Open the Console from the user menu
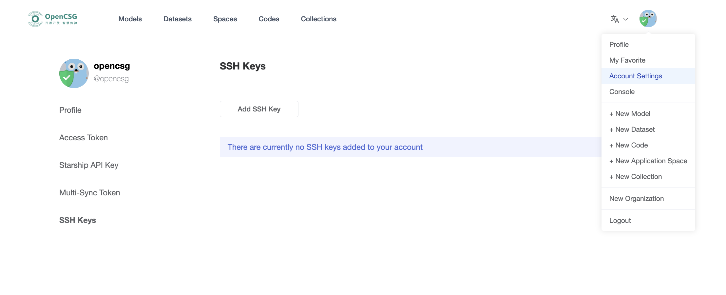 tap(621, 92)
